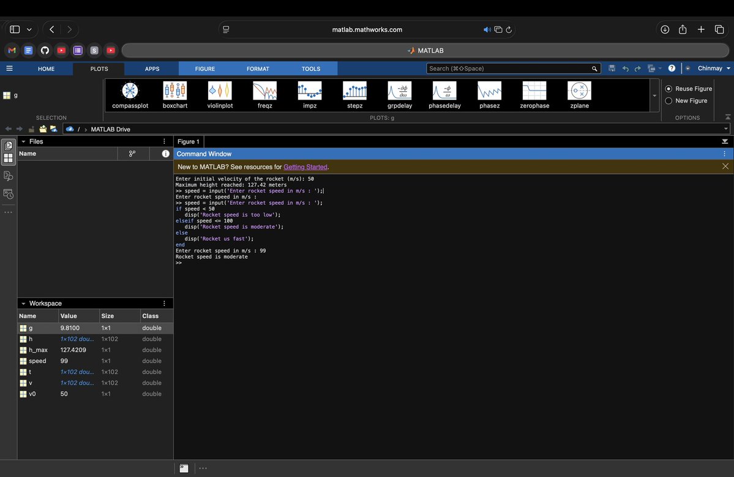Open the Chinmay user account dropdown
734x477 pixels.
point(714,68)
